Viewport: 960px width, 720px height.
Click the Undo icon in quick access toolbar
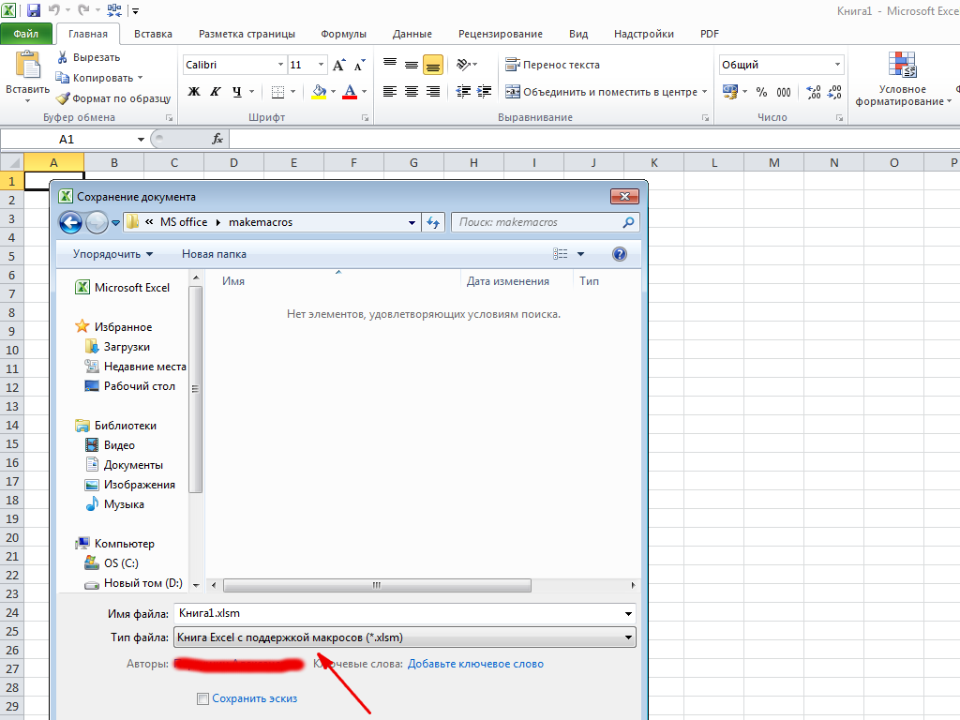(53, 10)
